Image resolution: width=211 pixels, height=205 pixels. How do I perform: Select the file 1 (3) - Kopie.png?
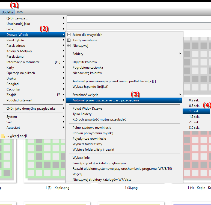[57, 188]
